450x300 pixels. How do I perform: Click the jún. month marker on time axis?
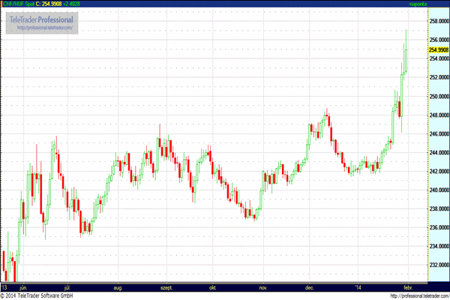23,288
